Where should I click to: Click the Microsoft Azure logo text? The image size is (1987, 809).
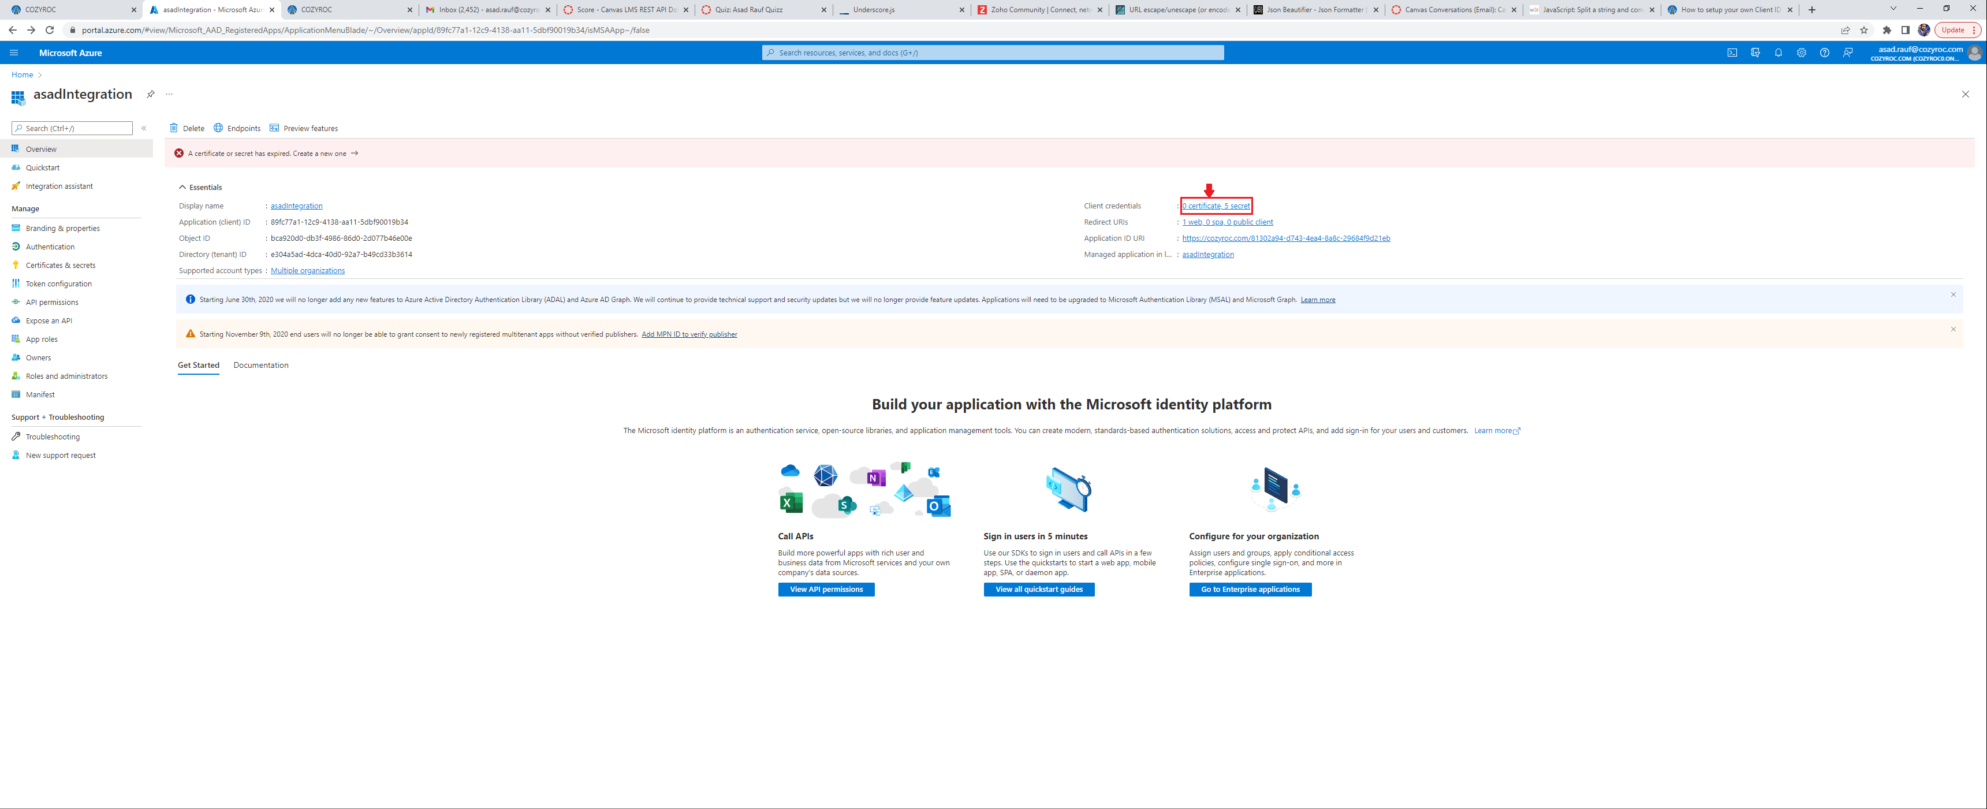click(x=70, y=53)
